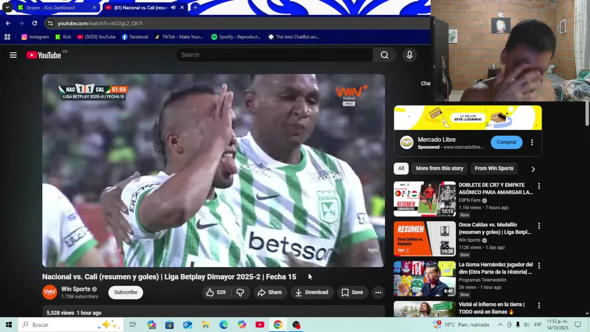Open Win Sports channel name link
The height and width of the screenshot is (332, 590).
coord(76,289)
